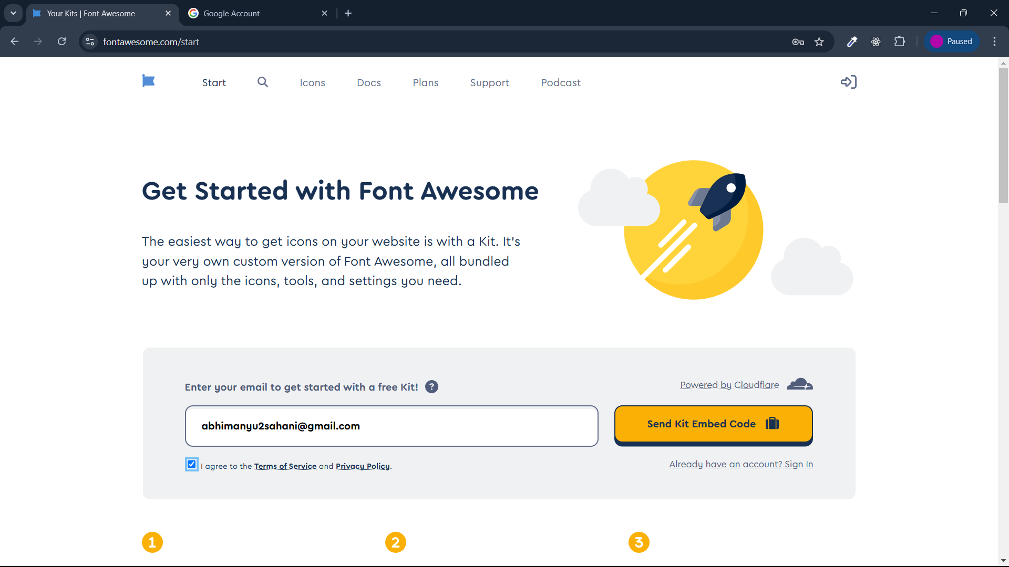
Task: Click Powered by Cloudflare link
Action: pos(729,385)
